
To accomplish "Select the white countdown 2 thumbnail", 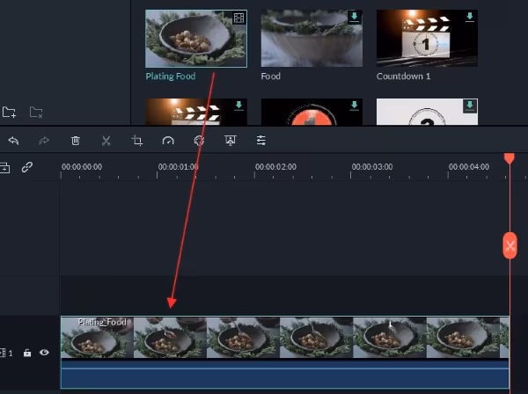I will (x=427, y=112).
